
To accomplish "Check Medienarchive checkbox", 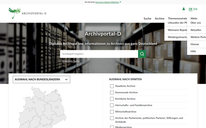I will [112, 127].
